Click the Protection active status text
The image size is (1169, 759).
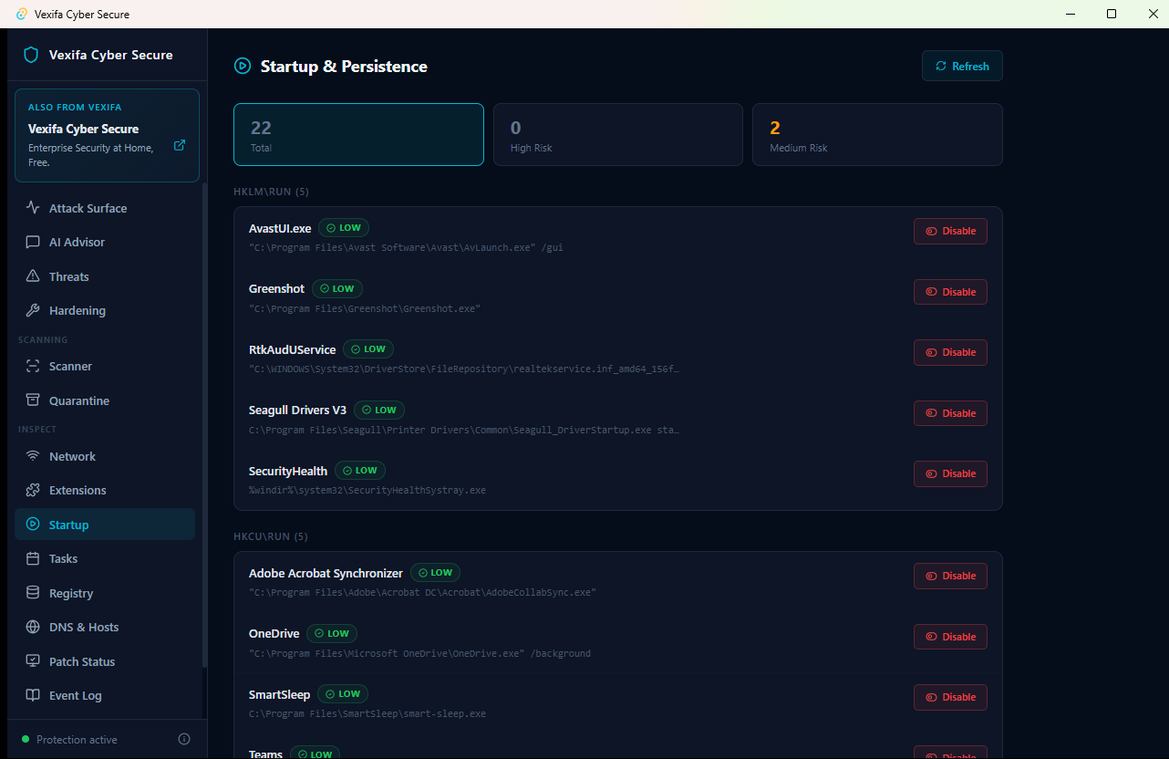coord(77,740)
